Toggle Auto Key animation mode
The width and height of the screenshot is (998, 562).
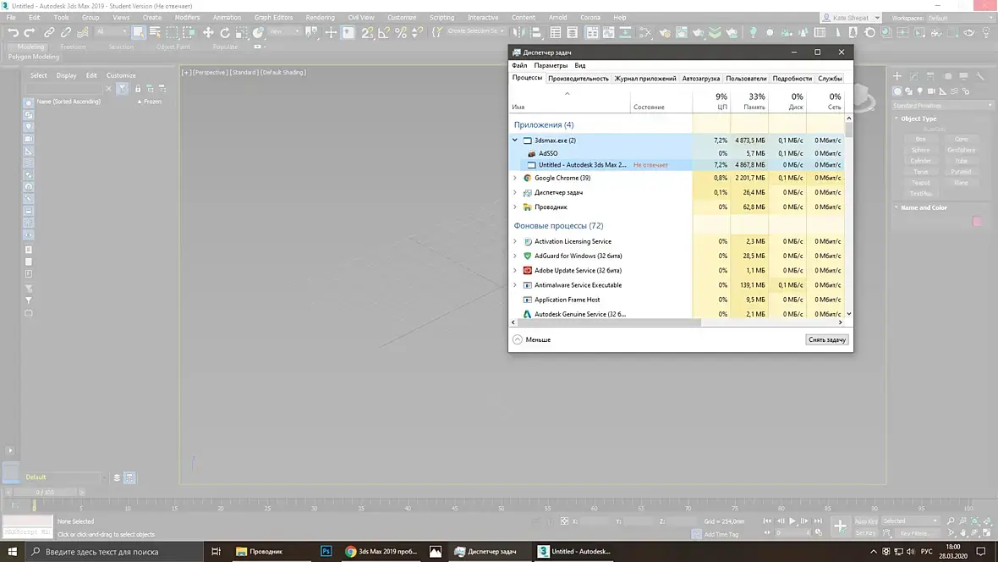tap(865, 521)
